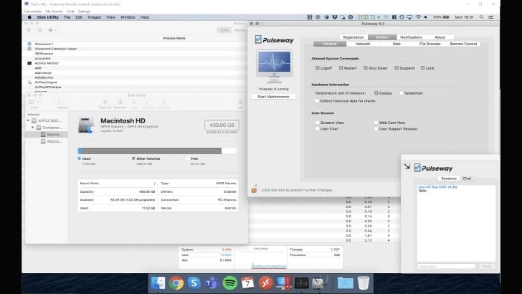Click the Dropbox icon in the menu bar
The image size is (522, 294).
click(335, 17)
